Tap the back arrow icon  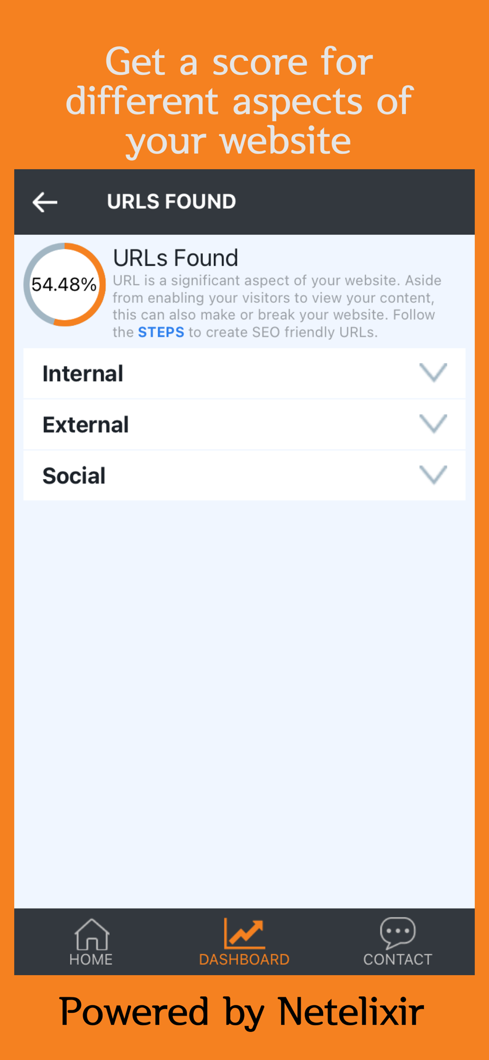45,202
